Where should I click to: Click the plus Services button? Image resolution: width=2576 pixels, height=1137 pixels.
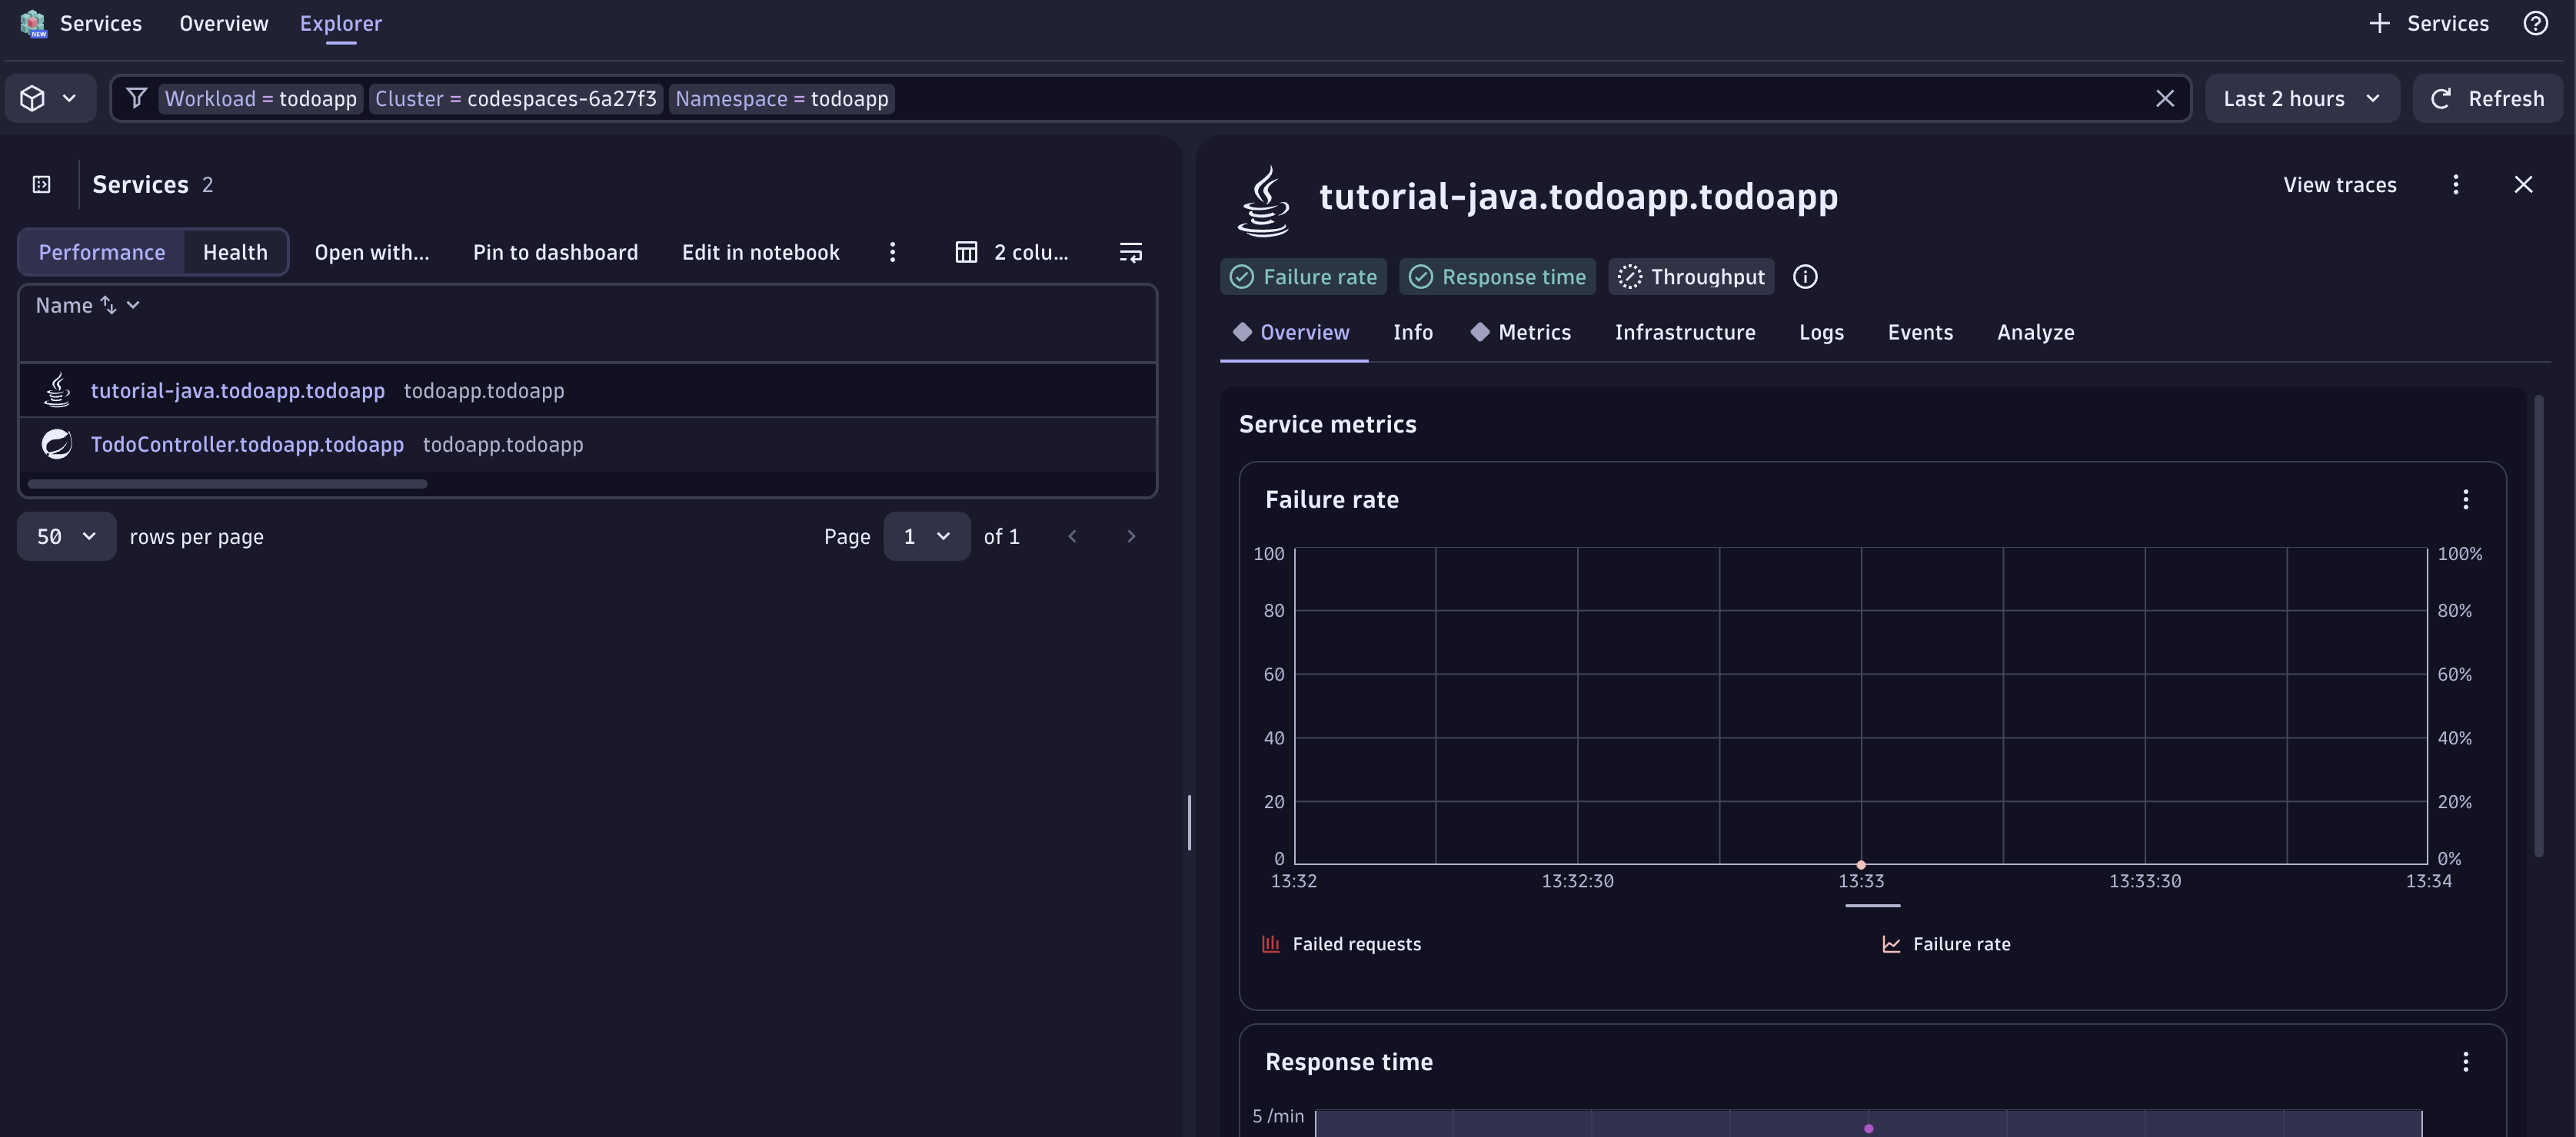(x=2428, y=23)
